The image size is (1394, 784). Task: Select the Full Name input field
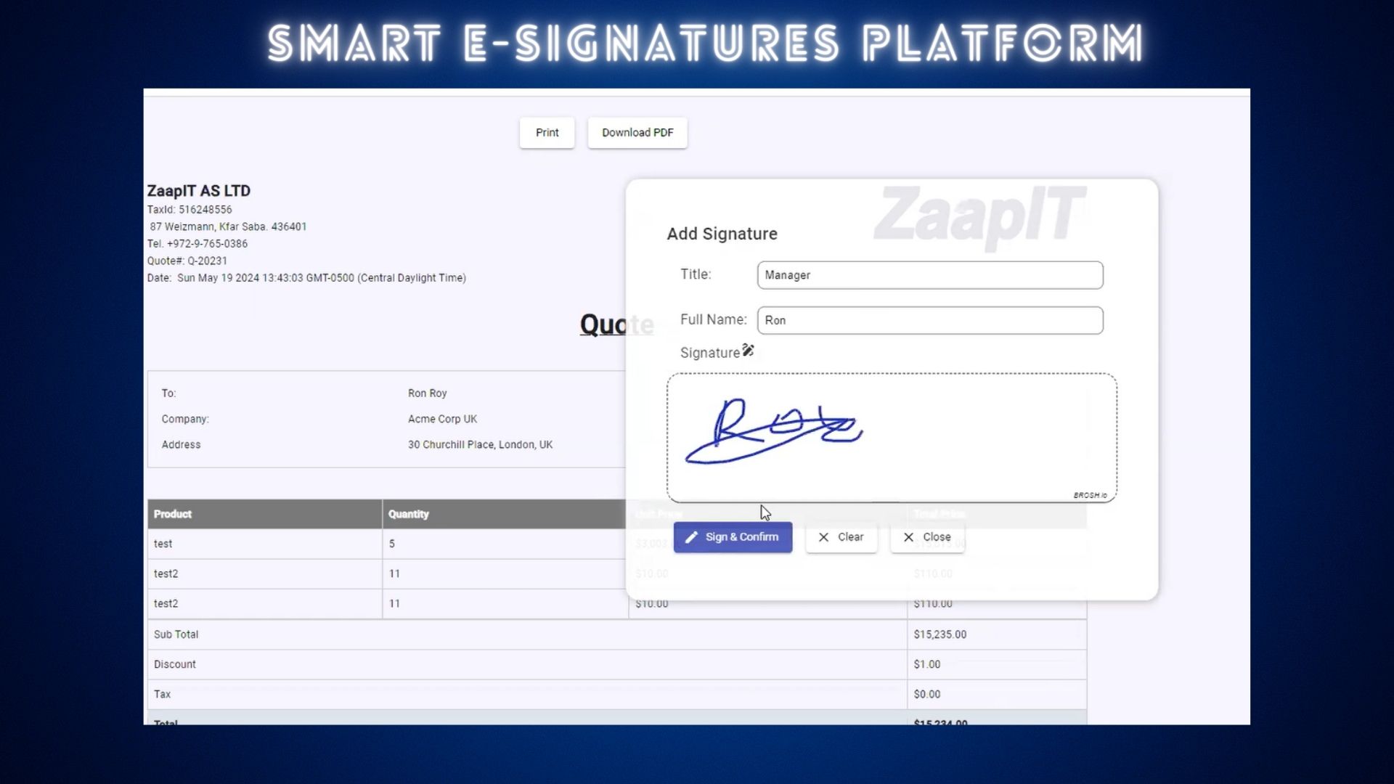929,319
